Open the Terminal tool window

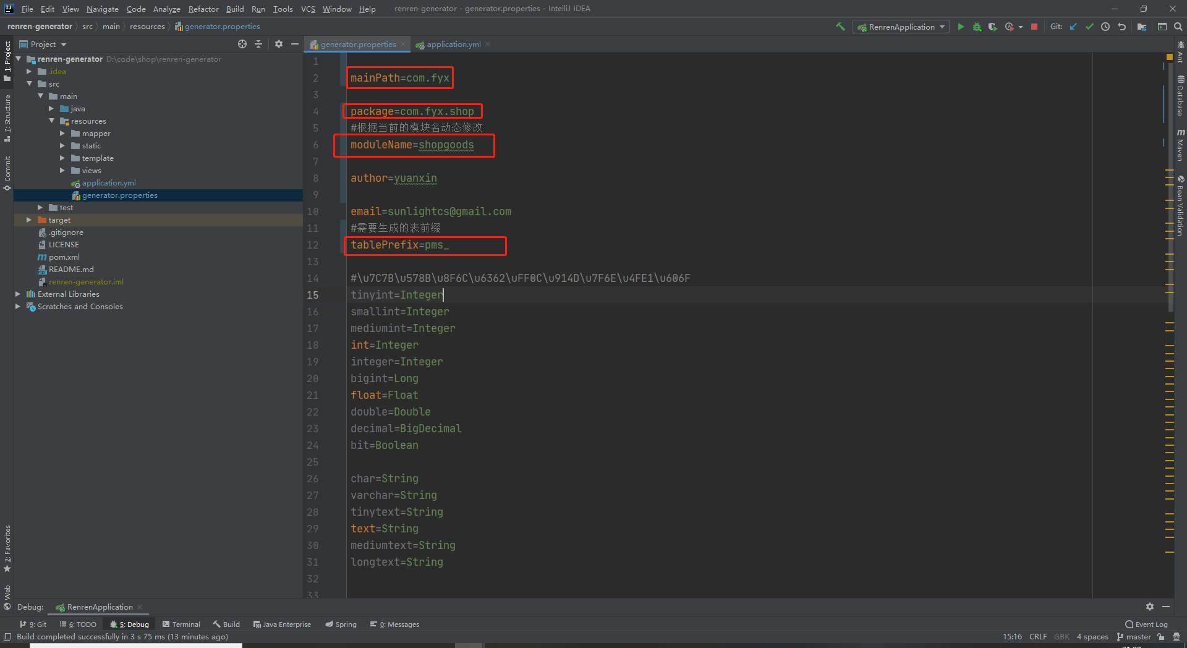coord(181,625)
